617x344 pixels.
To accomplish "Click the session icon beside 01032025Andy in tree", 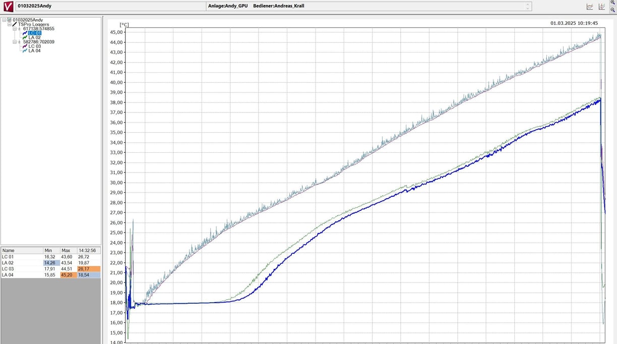I will click(9, 20).
